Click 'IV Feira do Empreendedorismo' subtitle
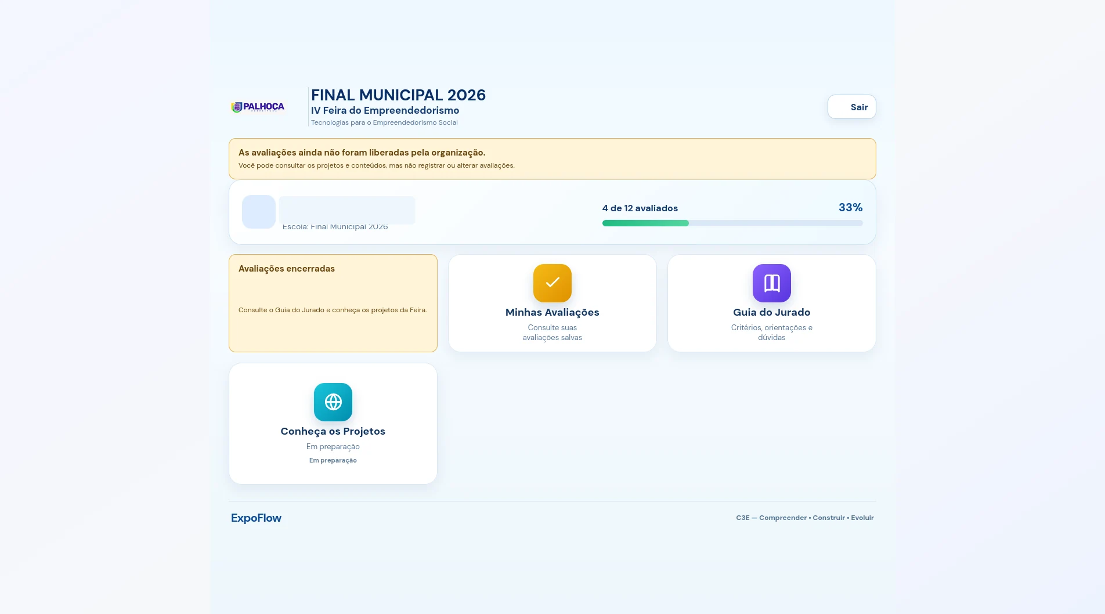The width and height of the screenshot is (1105, 614). click(x=385, y=110)
